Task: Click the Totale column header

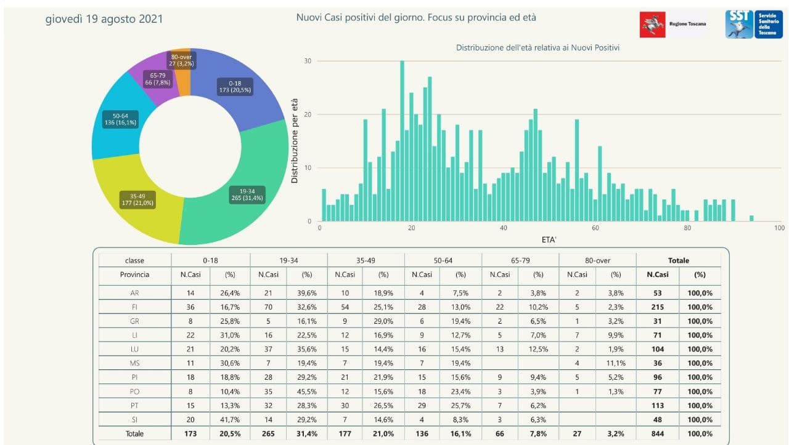Action: [x=678, y=260]
